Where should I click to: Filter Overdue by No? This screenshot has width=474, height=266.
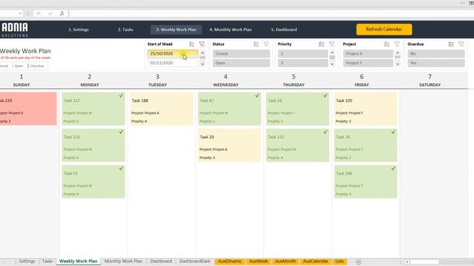click(436, 54)
